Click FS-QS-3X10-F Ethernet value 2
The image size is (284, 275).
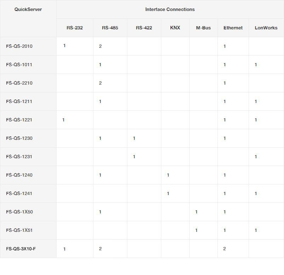coord(225,249)
